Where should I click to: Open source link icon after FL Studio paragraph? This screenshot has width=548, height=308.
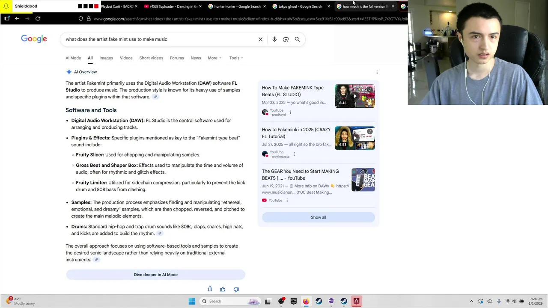pos(156,97)
